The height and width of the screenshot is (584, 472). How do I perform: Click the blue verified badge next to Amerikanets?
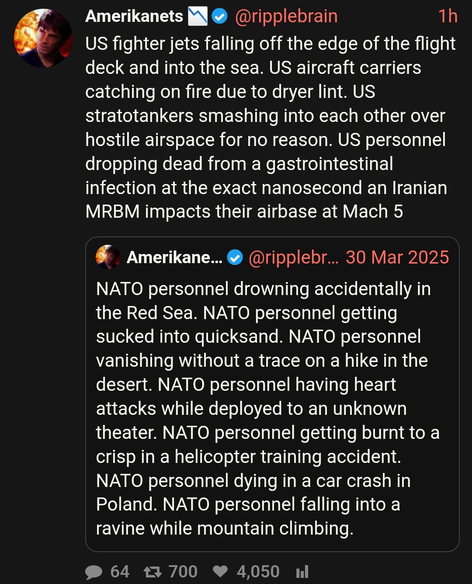point(219,17)
